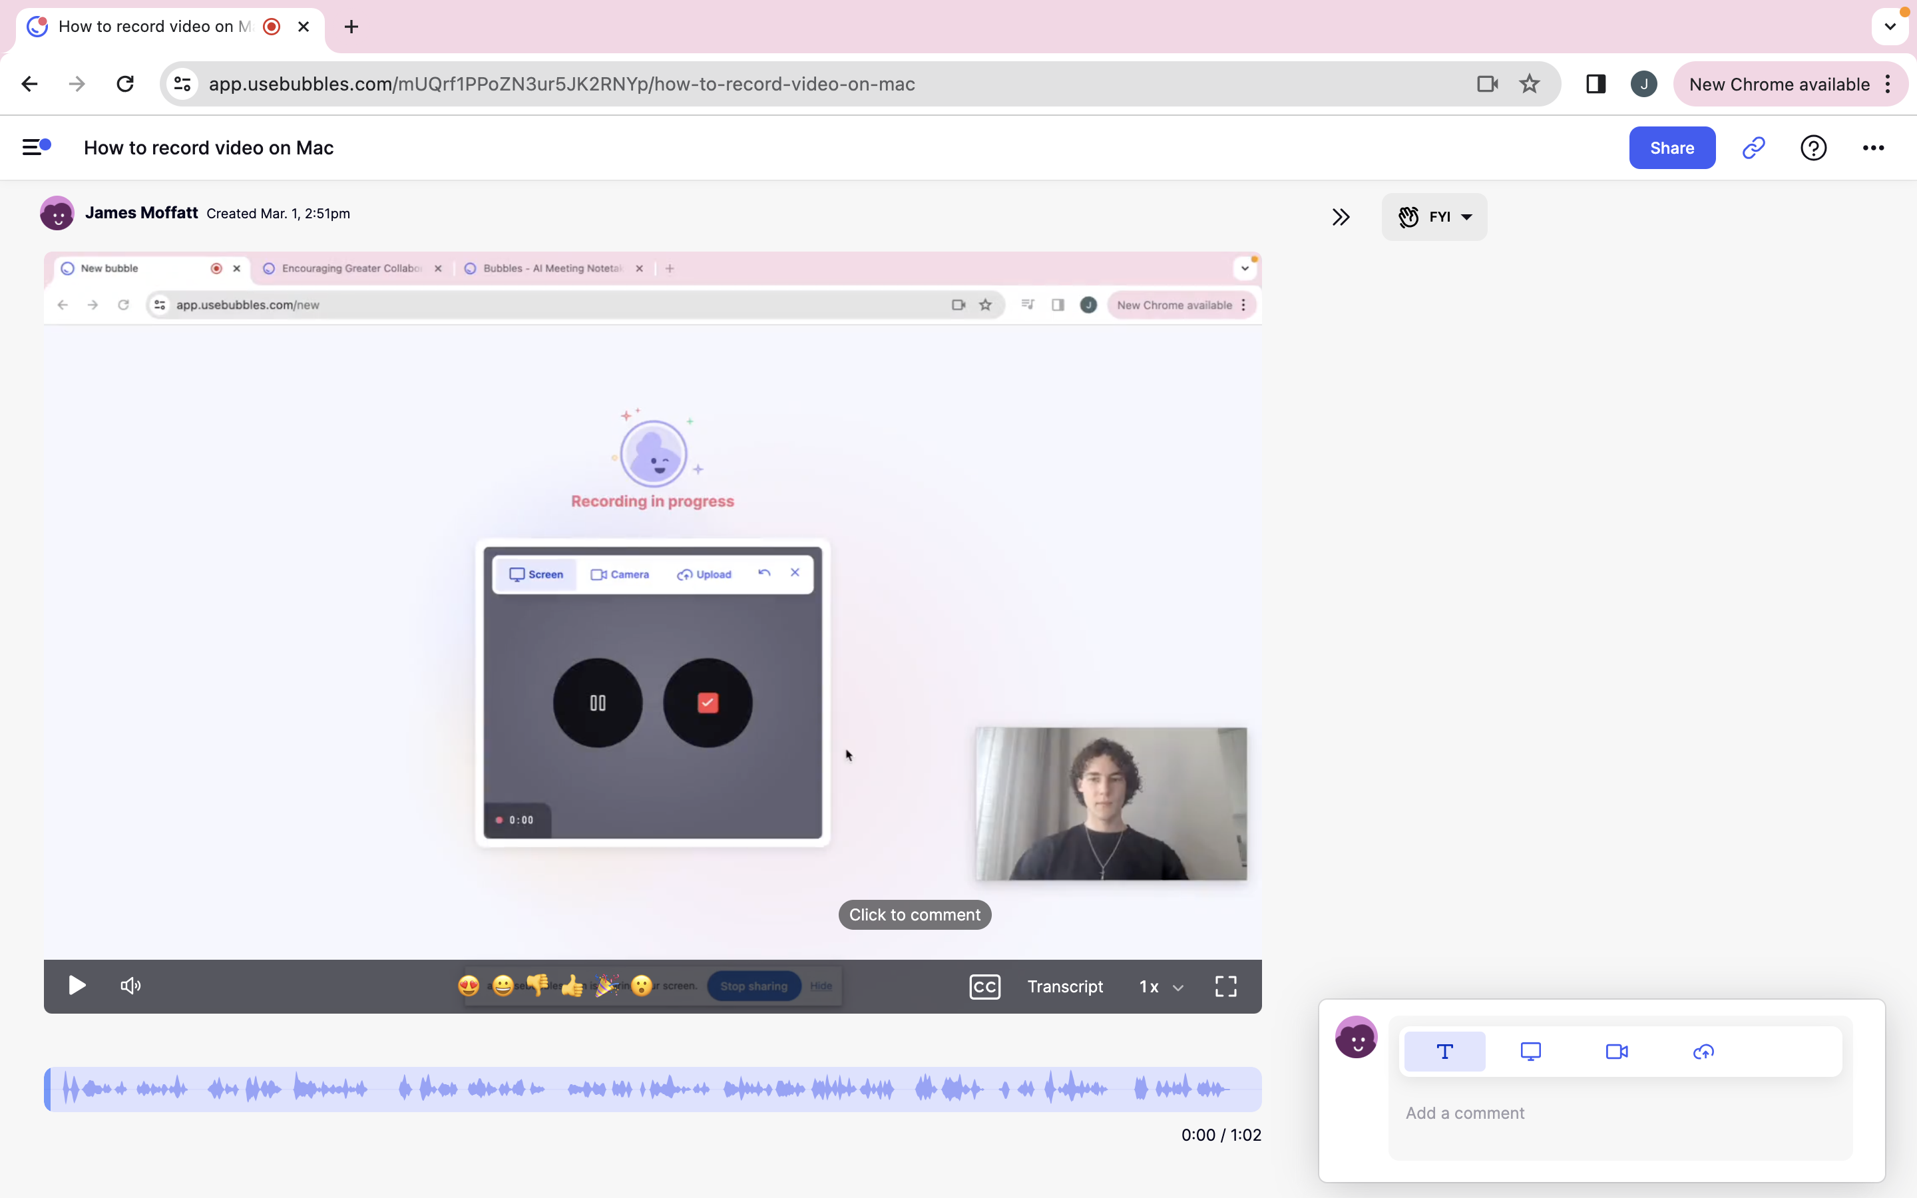Expand the FYI status dropdown
The width and height of the screenshot is (1917, 1198).
coord(1434,217)
